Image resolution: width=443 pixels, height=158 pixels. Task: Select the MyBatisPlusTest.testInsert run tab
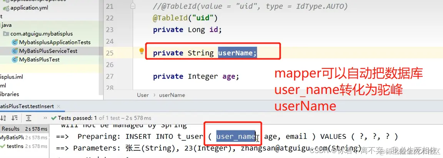[27, 107]
